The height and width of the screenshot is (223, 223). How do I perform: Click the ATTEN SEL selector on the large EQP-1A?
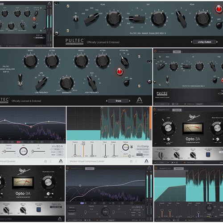click(124, 61)
